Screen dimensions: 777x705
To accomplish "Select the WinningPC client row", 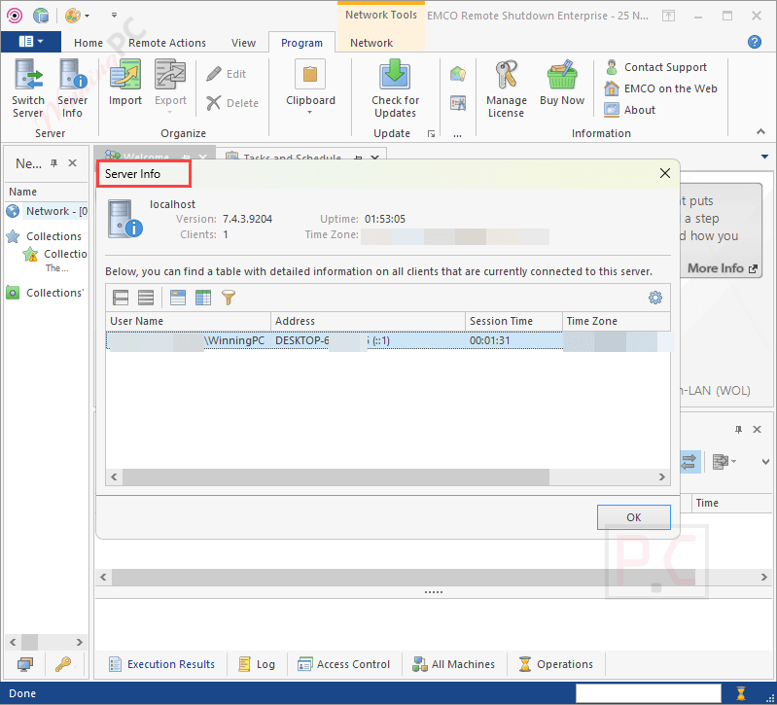I will click(388, 341).
